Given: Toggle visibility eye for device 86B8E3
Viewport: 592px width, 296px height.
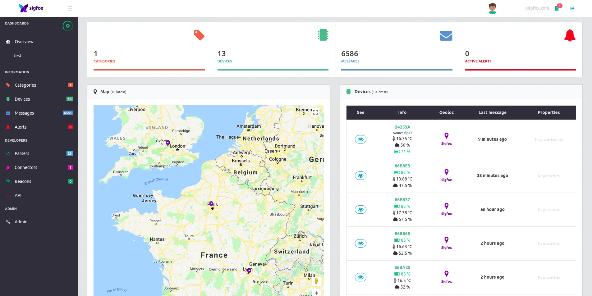Looking at the screenshot, I should (360, 175).
